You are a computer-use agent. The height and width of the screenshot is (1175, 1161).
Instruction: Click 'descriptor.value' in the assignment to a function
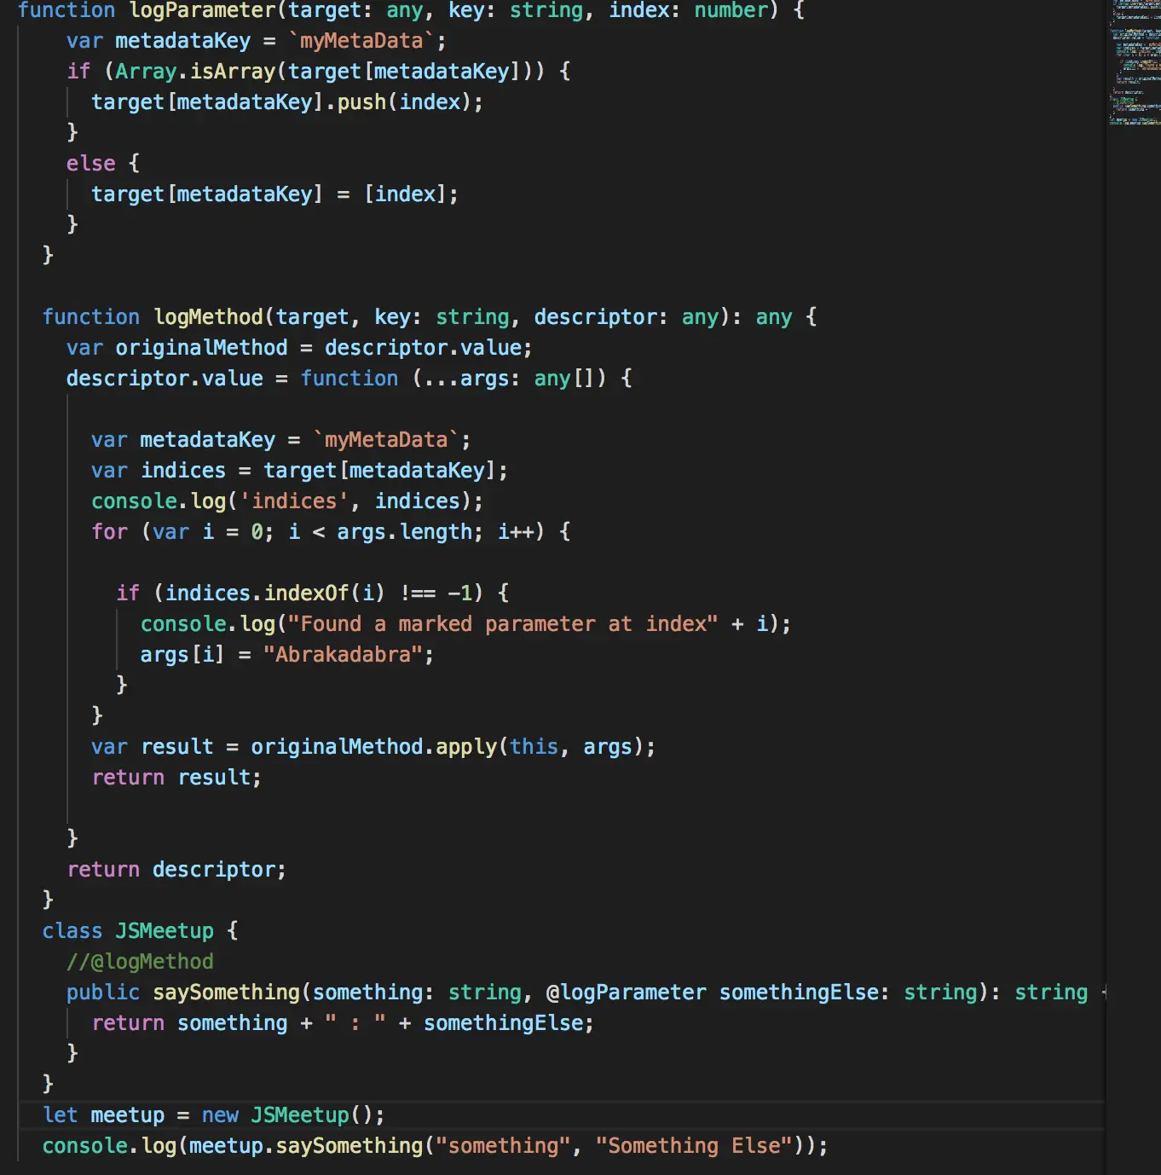click(165, 379)
